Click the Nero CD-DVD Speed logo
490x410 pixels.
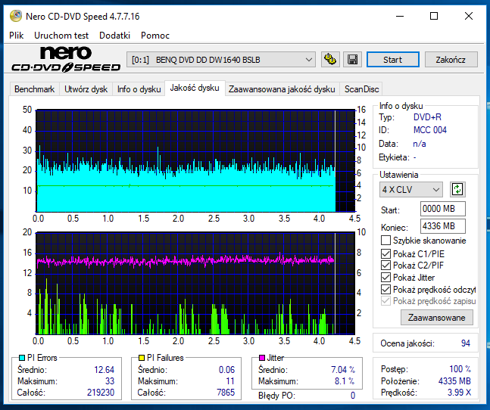click(x=66, y=59)
